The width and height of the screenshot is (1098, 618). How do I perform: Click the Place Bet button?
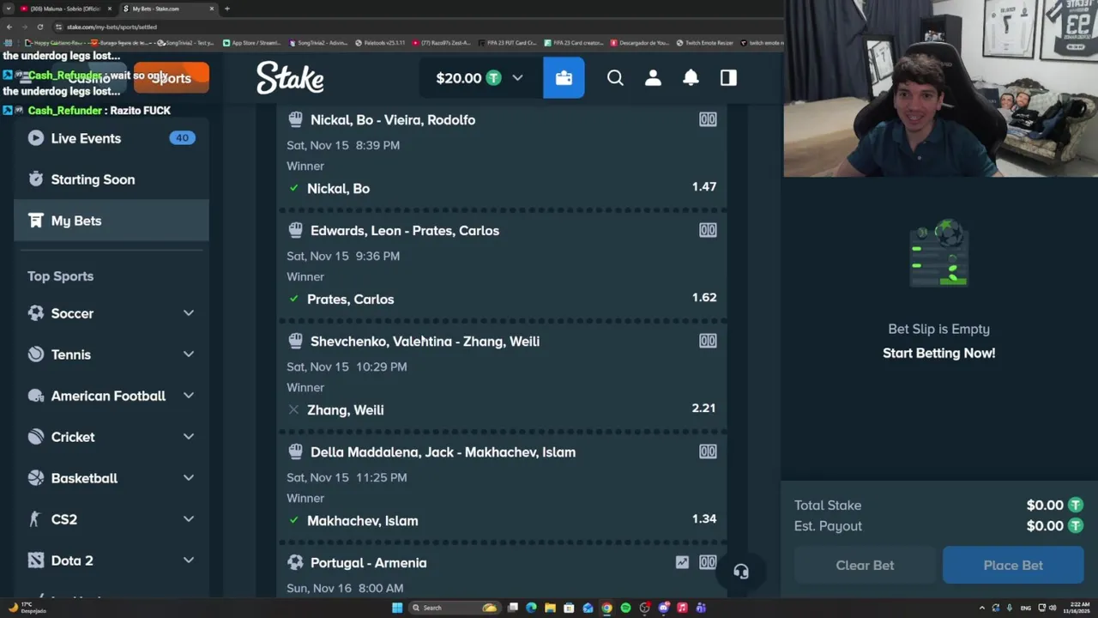(1013, 565)
